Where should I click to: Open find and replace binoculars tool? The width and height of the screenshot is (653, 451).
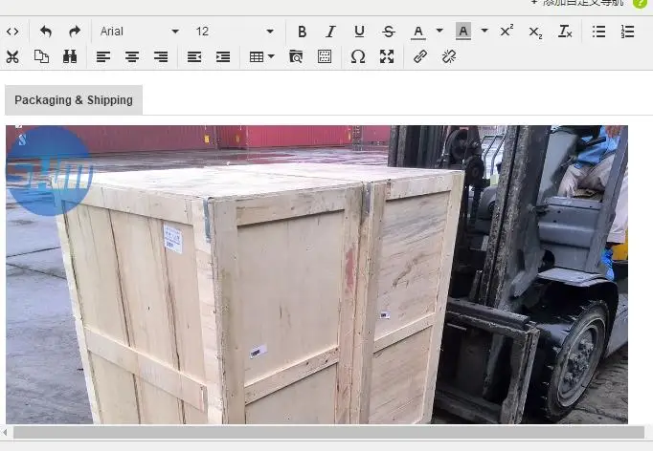pyautogui.click(x=70, y=56)
